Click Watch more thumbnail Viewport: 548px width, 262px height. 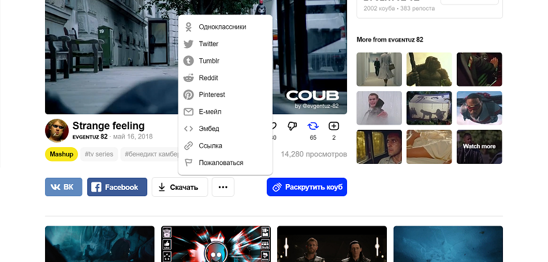pos(479,147)
